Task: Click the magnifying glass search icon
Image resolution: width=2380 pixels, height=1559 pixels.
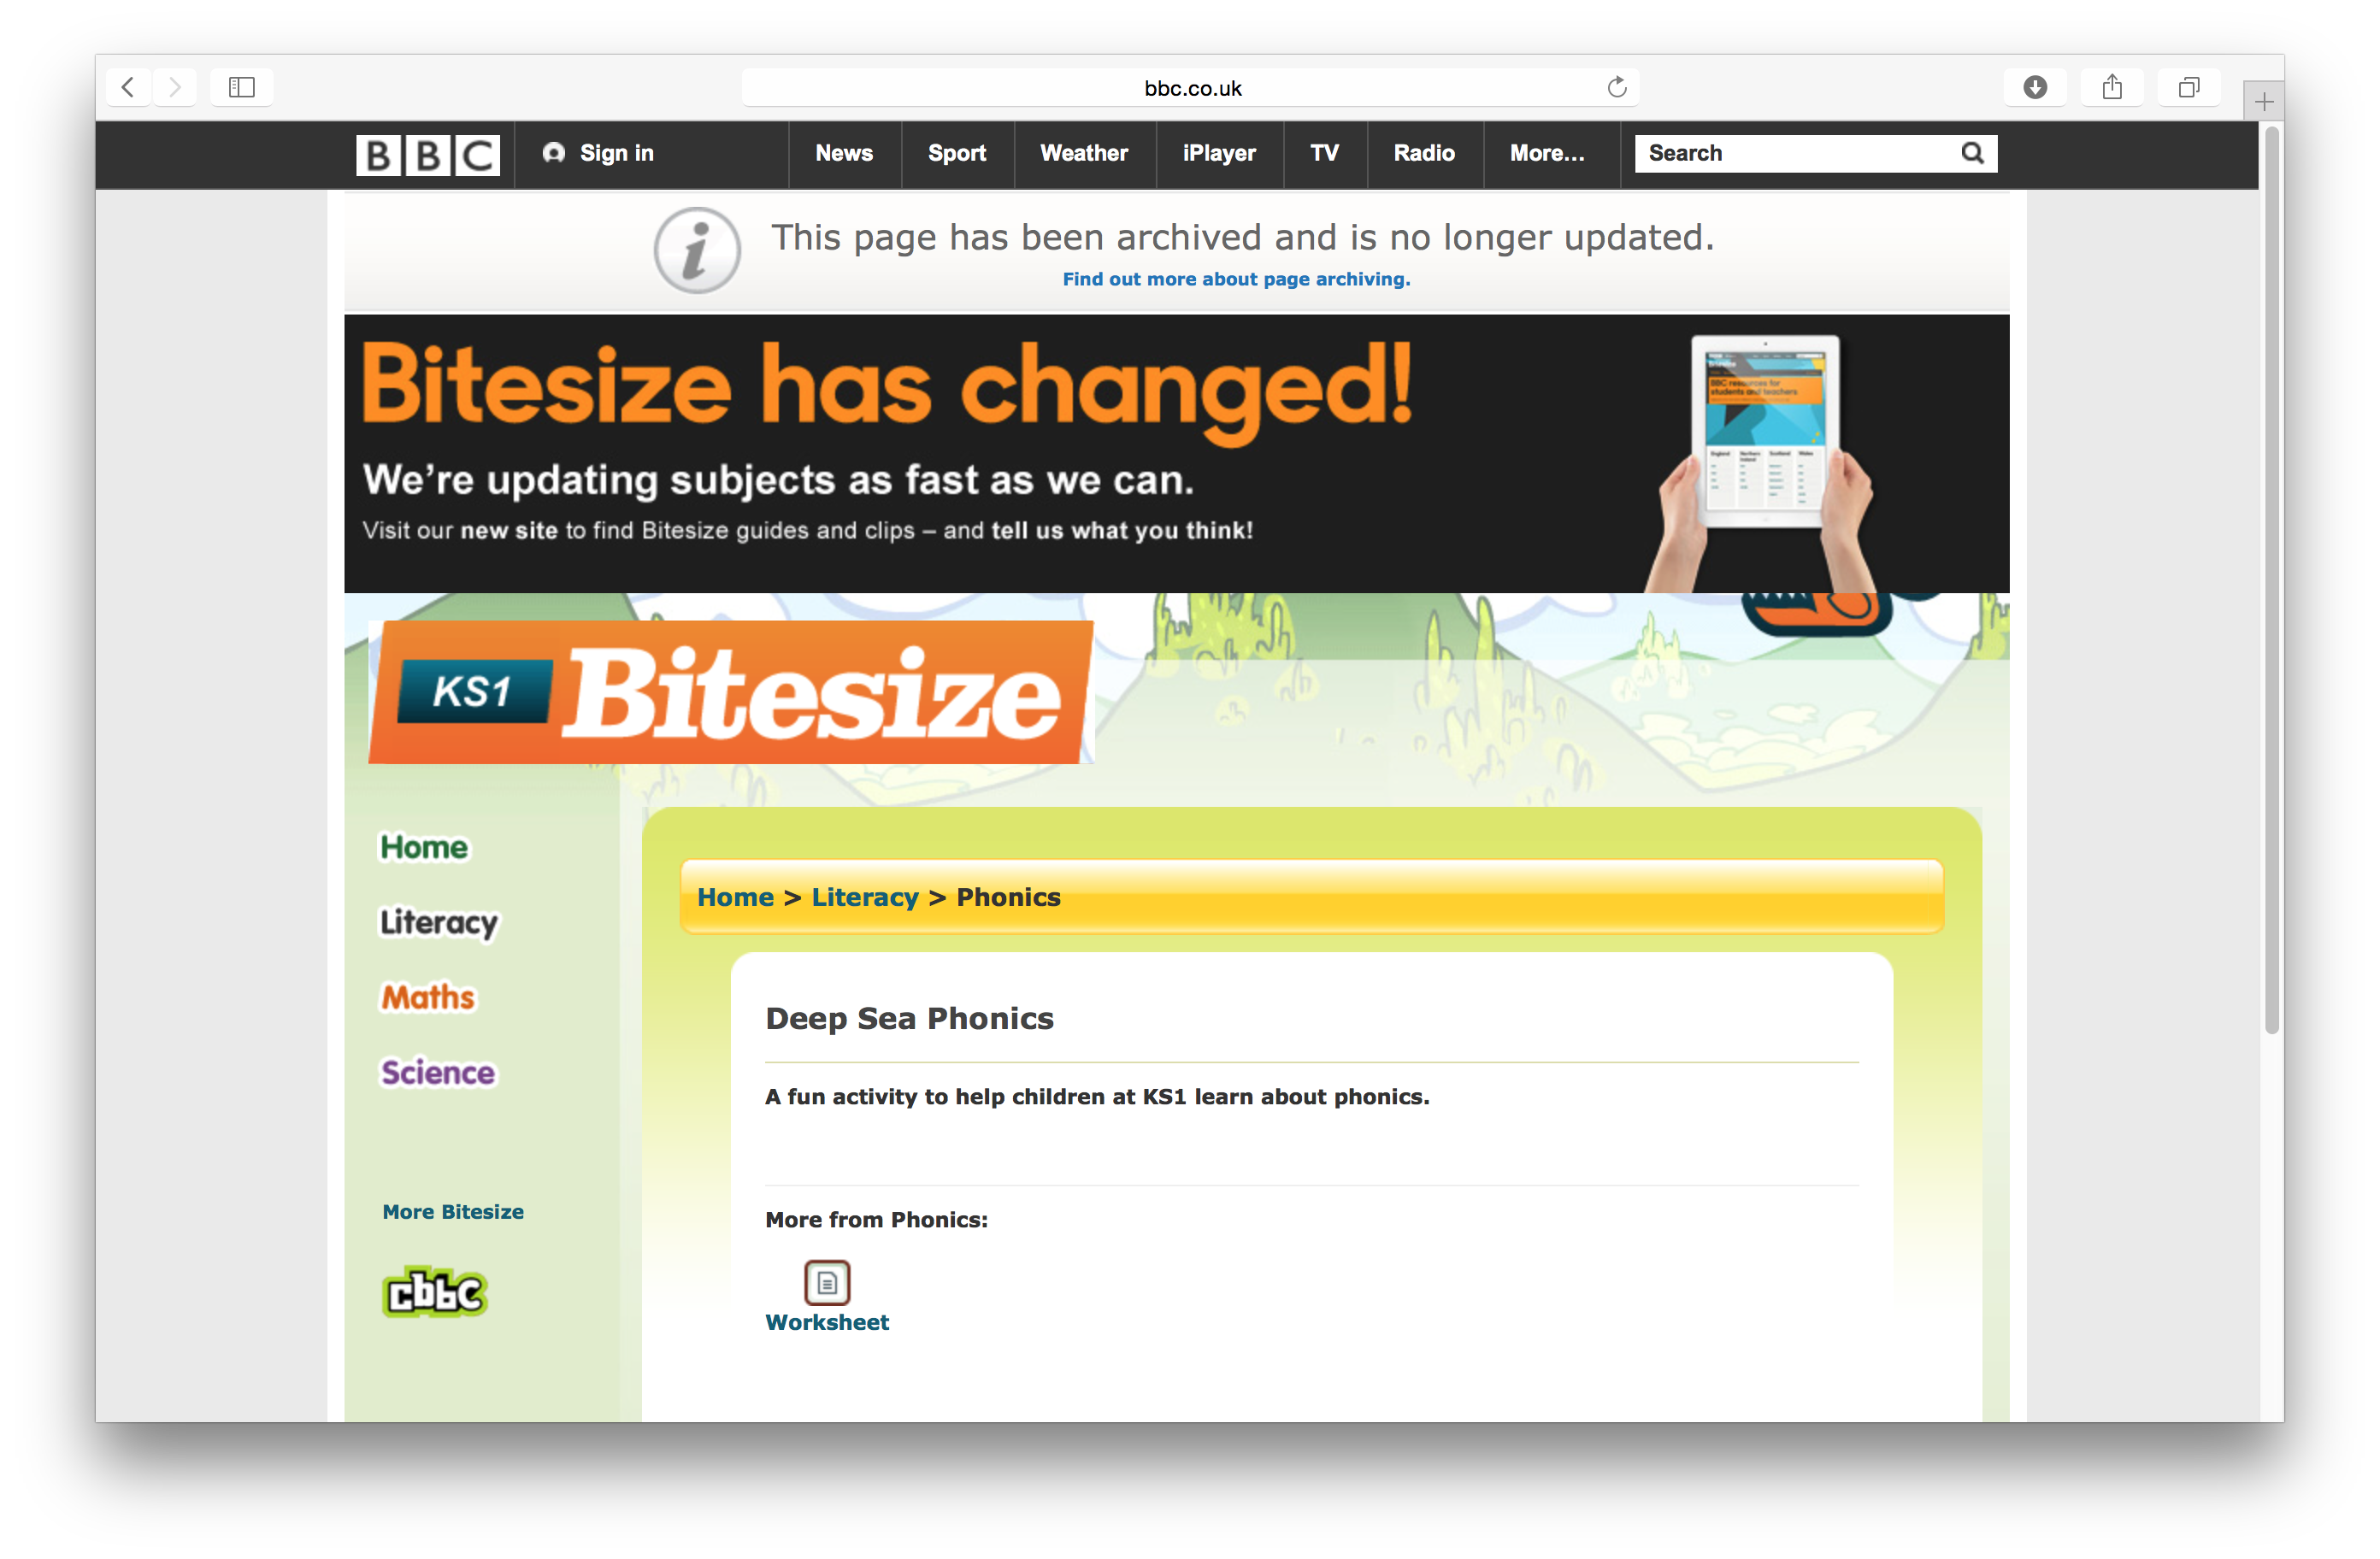Action: [x=1971, y=153]
